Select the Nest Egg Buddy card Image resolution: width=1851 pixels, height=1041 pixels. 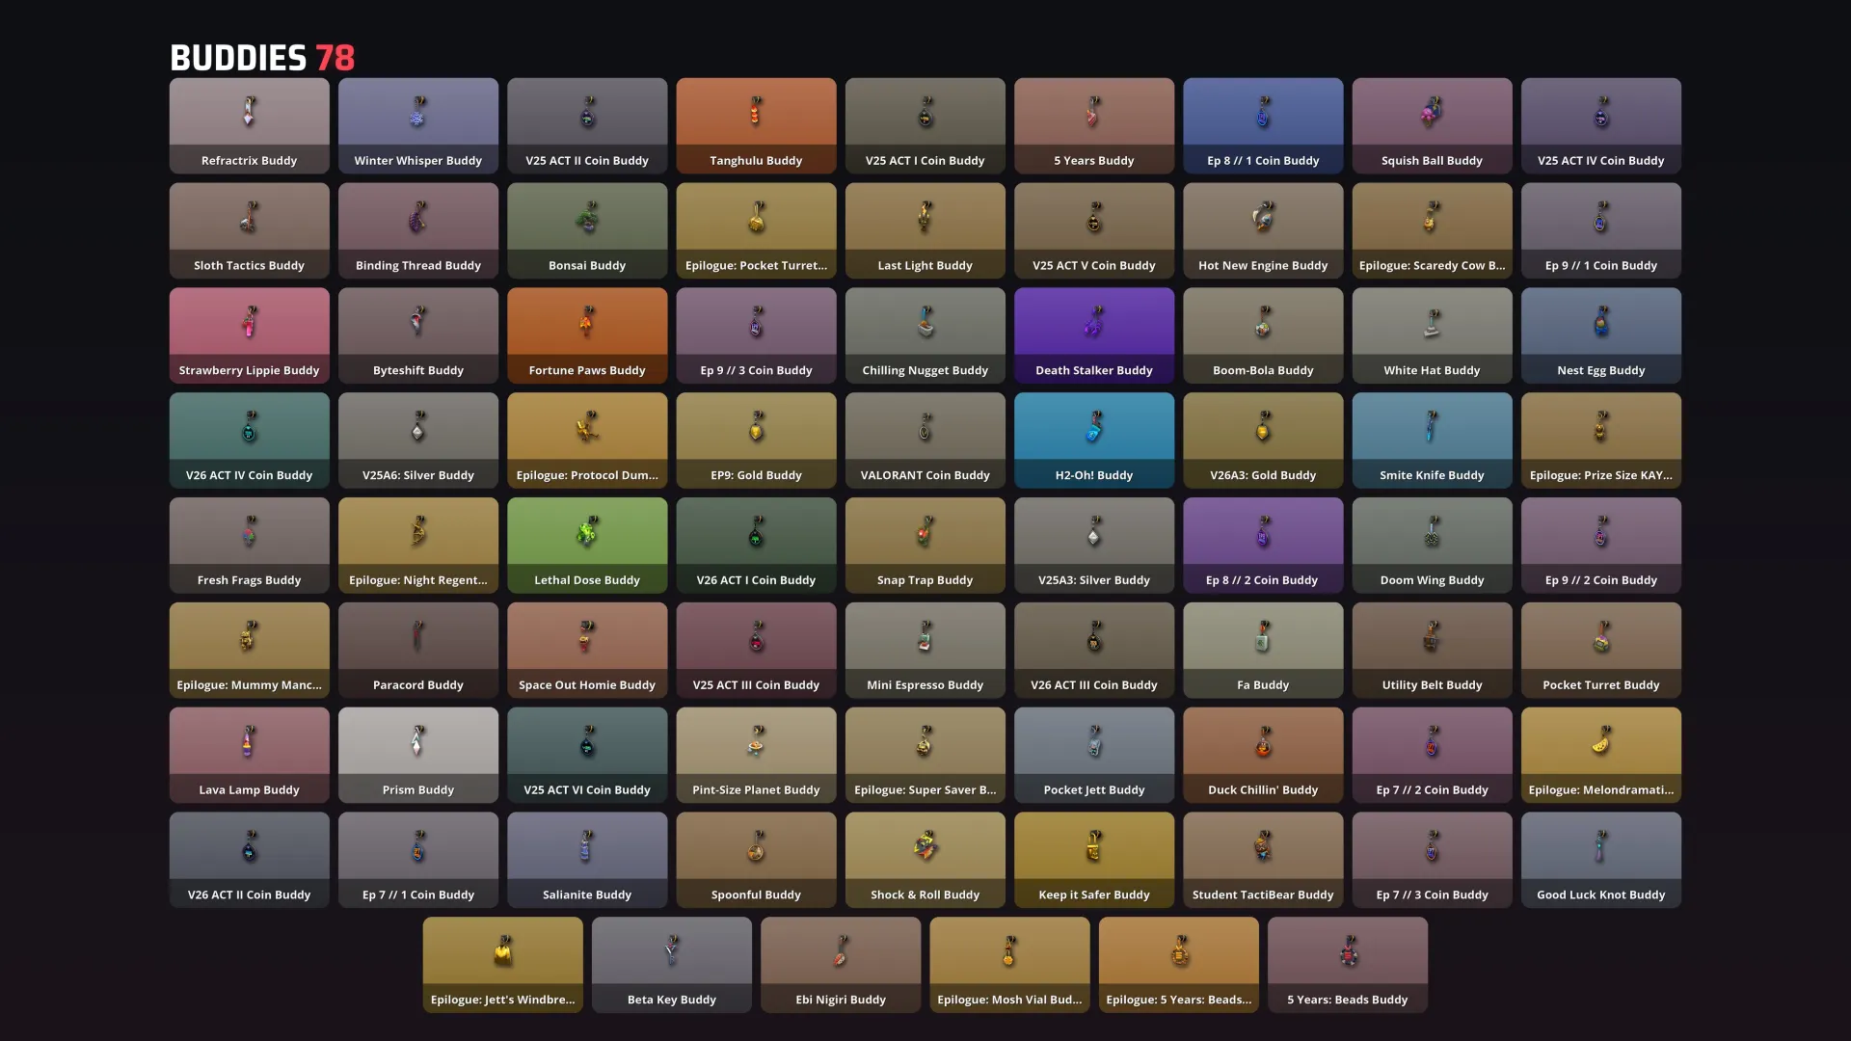[1601, 335]
